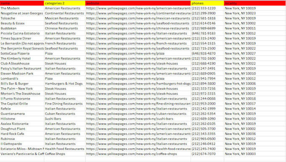Open the cuban-restaurants yellowpages URL

(x=138, y=114)
